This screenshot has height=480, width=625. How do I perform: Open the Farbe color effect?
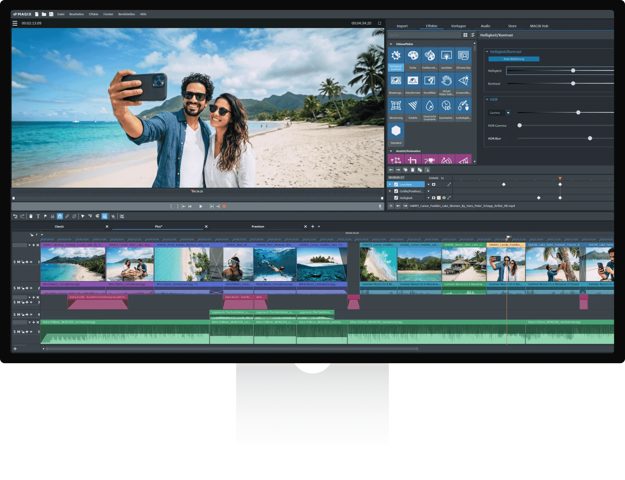click(x=413, y=59)
